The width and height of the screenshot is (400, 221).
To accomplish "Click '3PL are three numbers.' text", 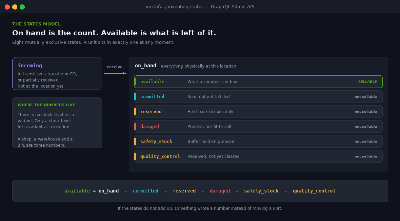I will 41,145.
